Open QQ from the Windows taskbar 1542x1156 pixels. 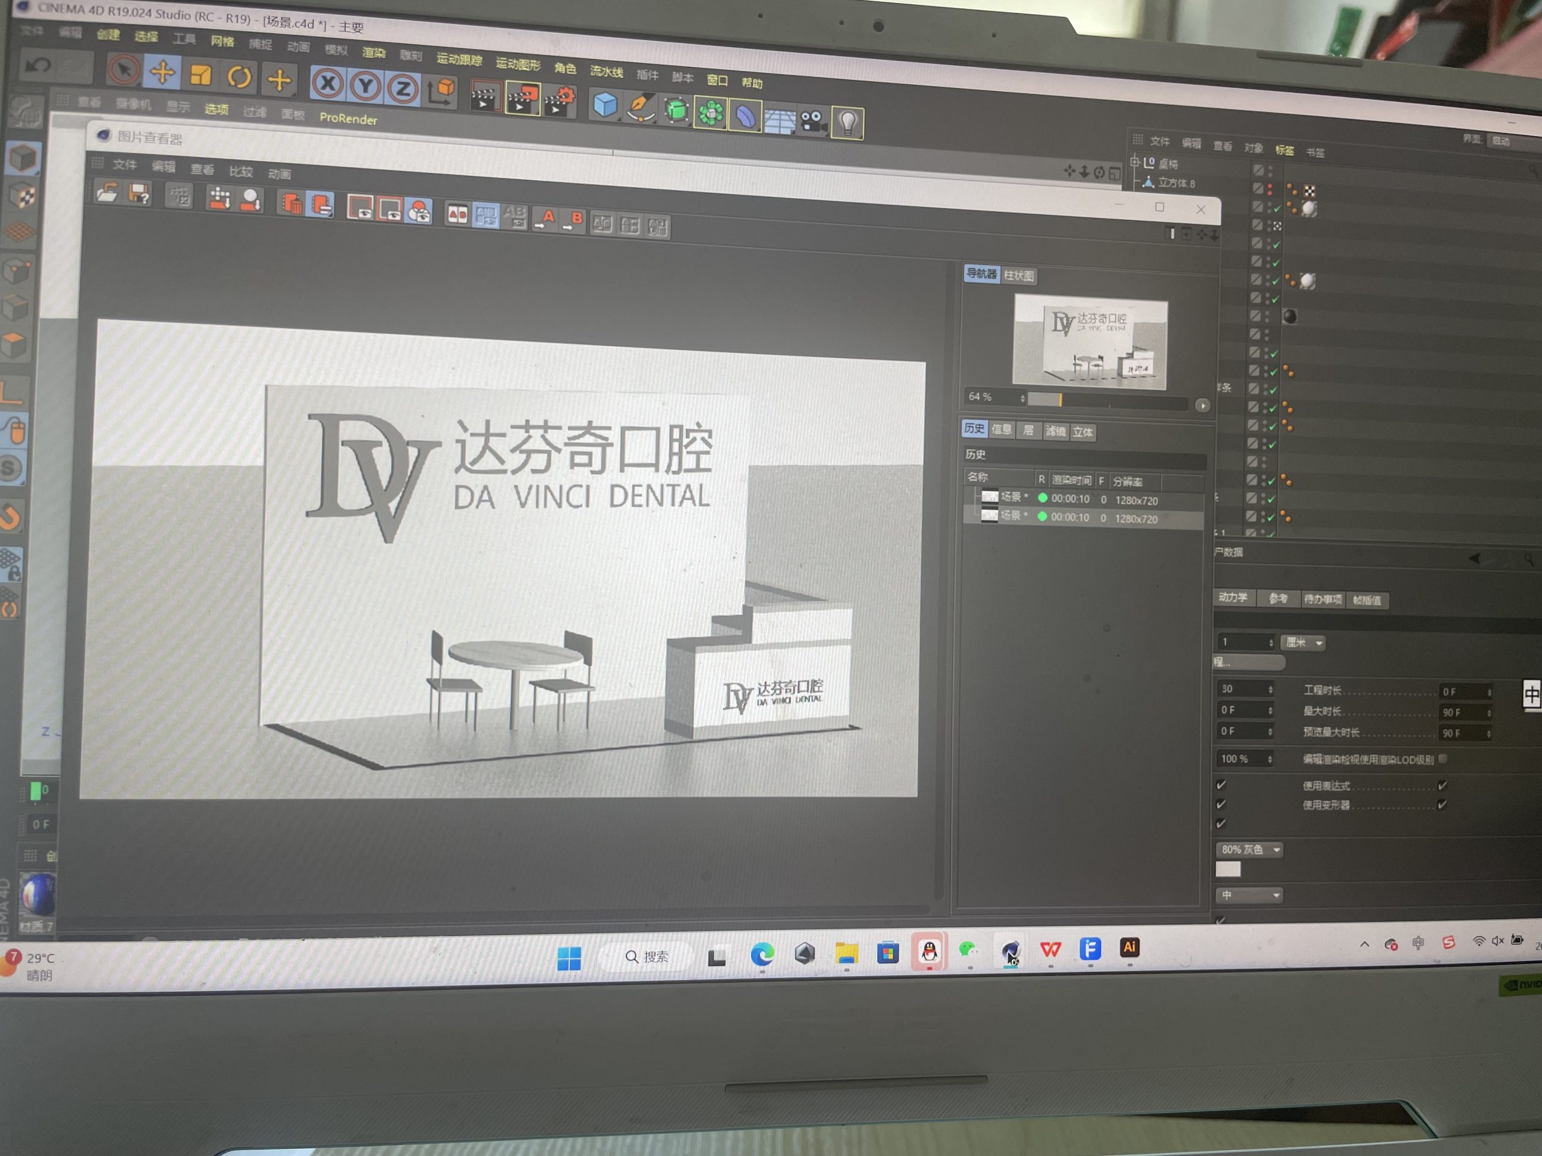coord(929,952)
